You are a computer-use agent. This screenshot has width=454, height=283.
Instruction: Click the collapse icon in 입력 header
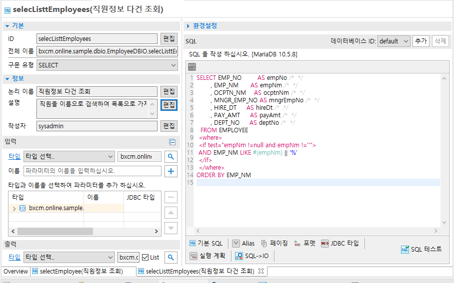pos(172,142)
